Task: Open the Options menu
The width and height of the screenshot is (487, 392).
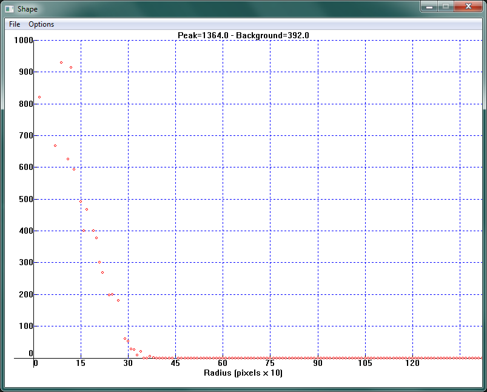Action: click(41, 24)
